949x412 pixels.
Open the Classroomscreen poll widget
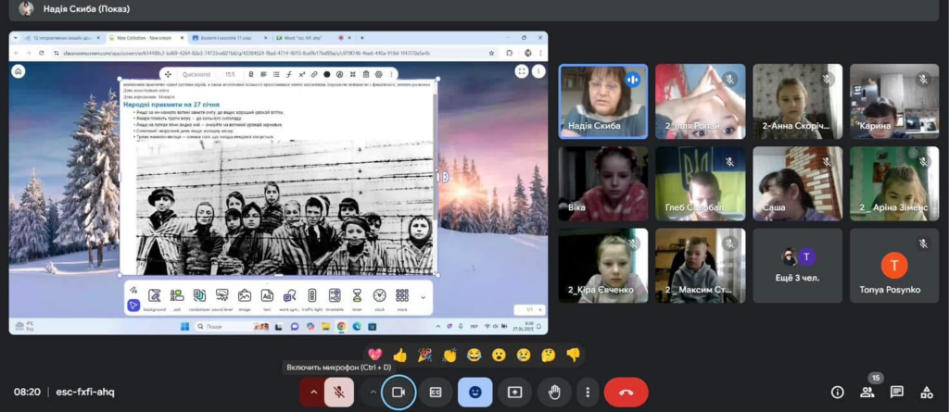pyautogui.click(x=177, y=299)
